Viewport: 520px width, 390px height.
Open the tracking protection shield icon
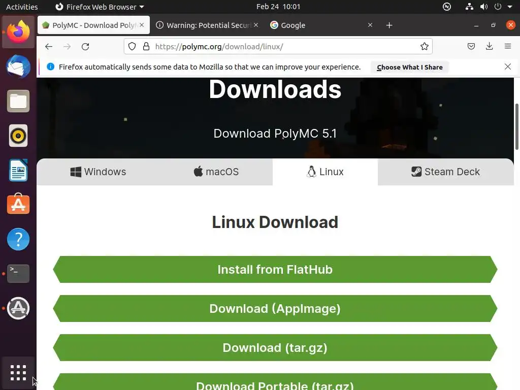click(x=132, y=46)
